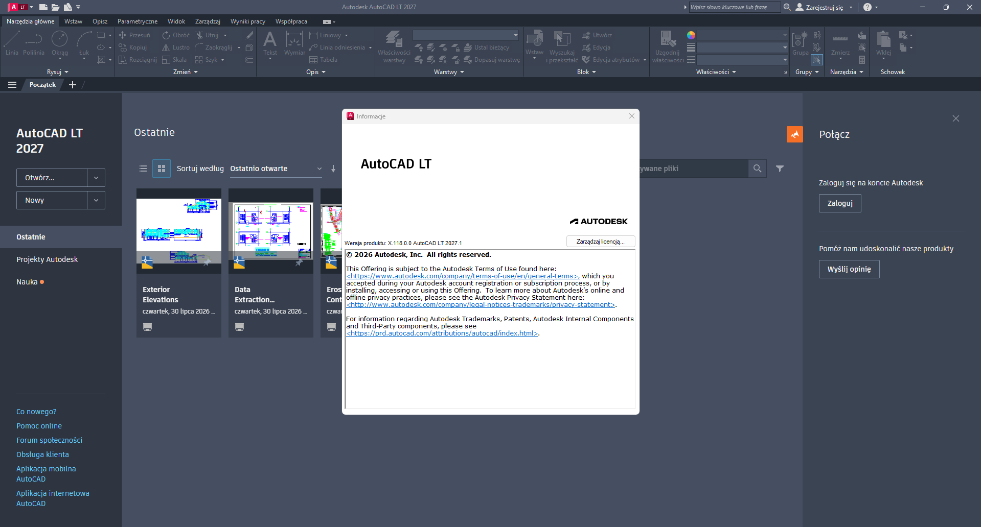Search recent files with magnifier button
This screenshot has width=981, height=527.
click(757, 169)
